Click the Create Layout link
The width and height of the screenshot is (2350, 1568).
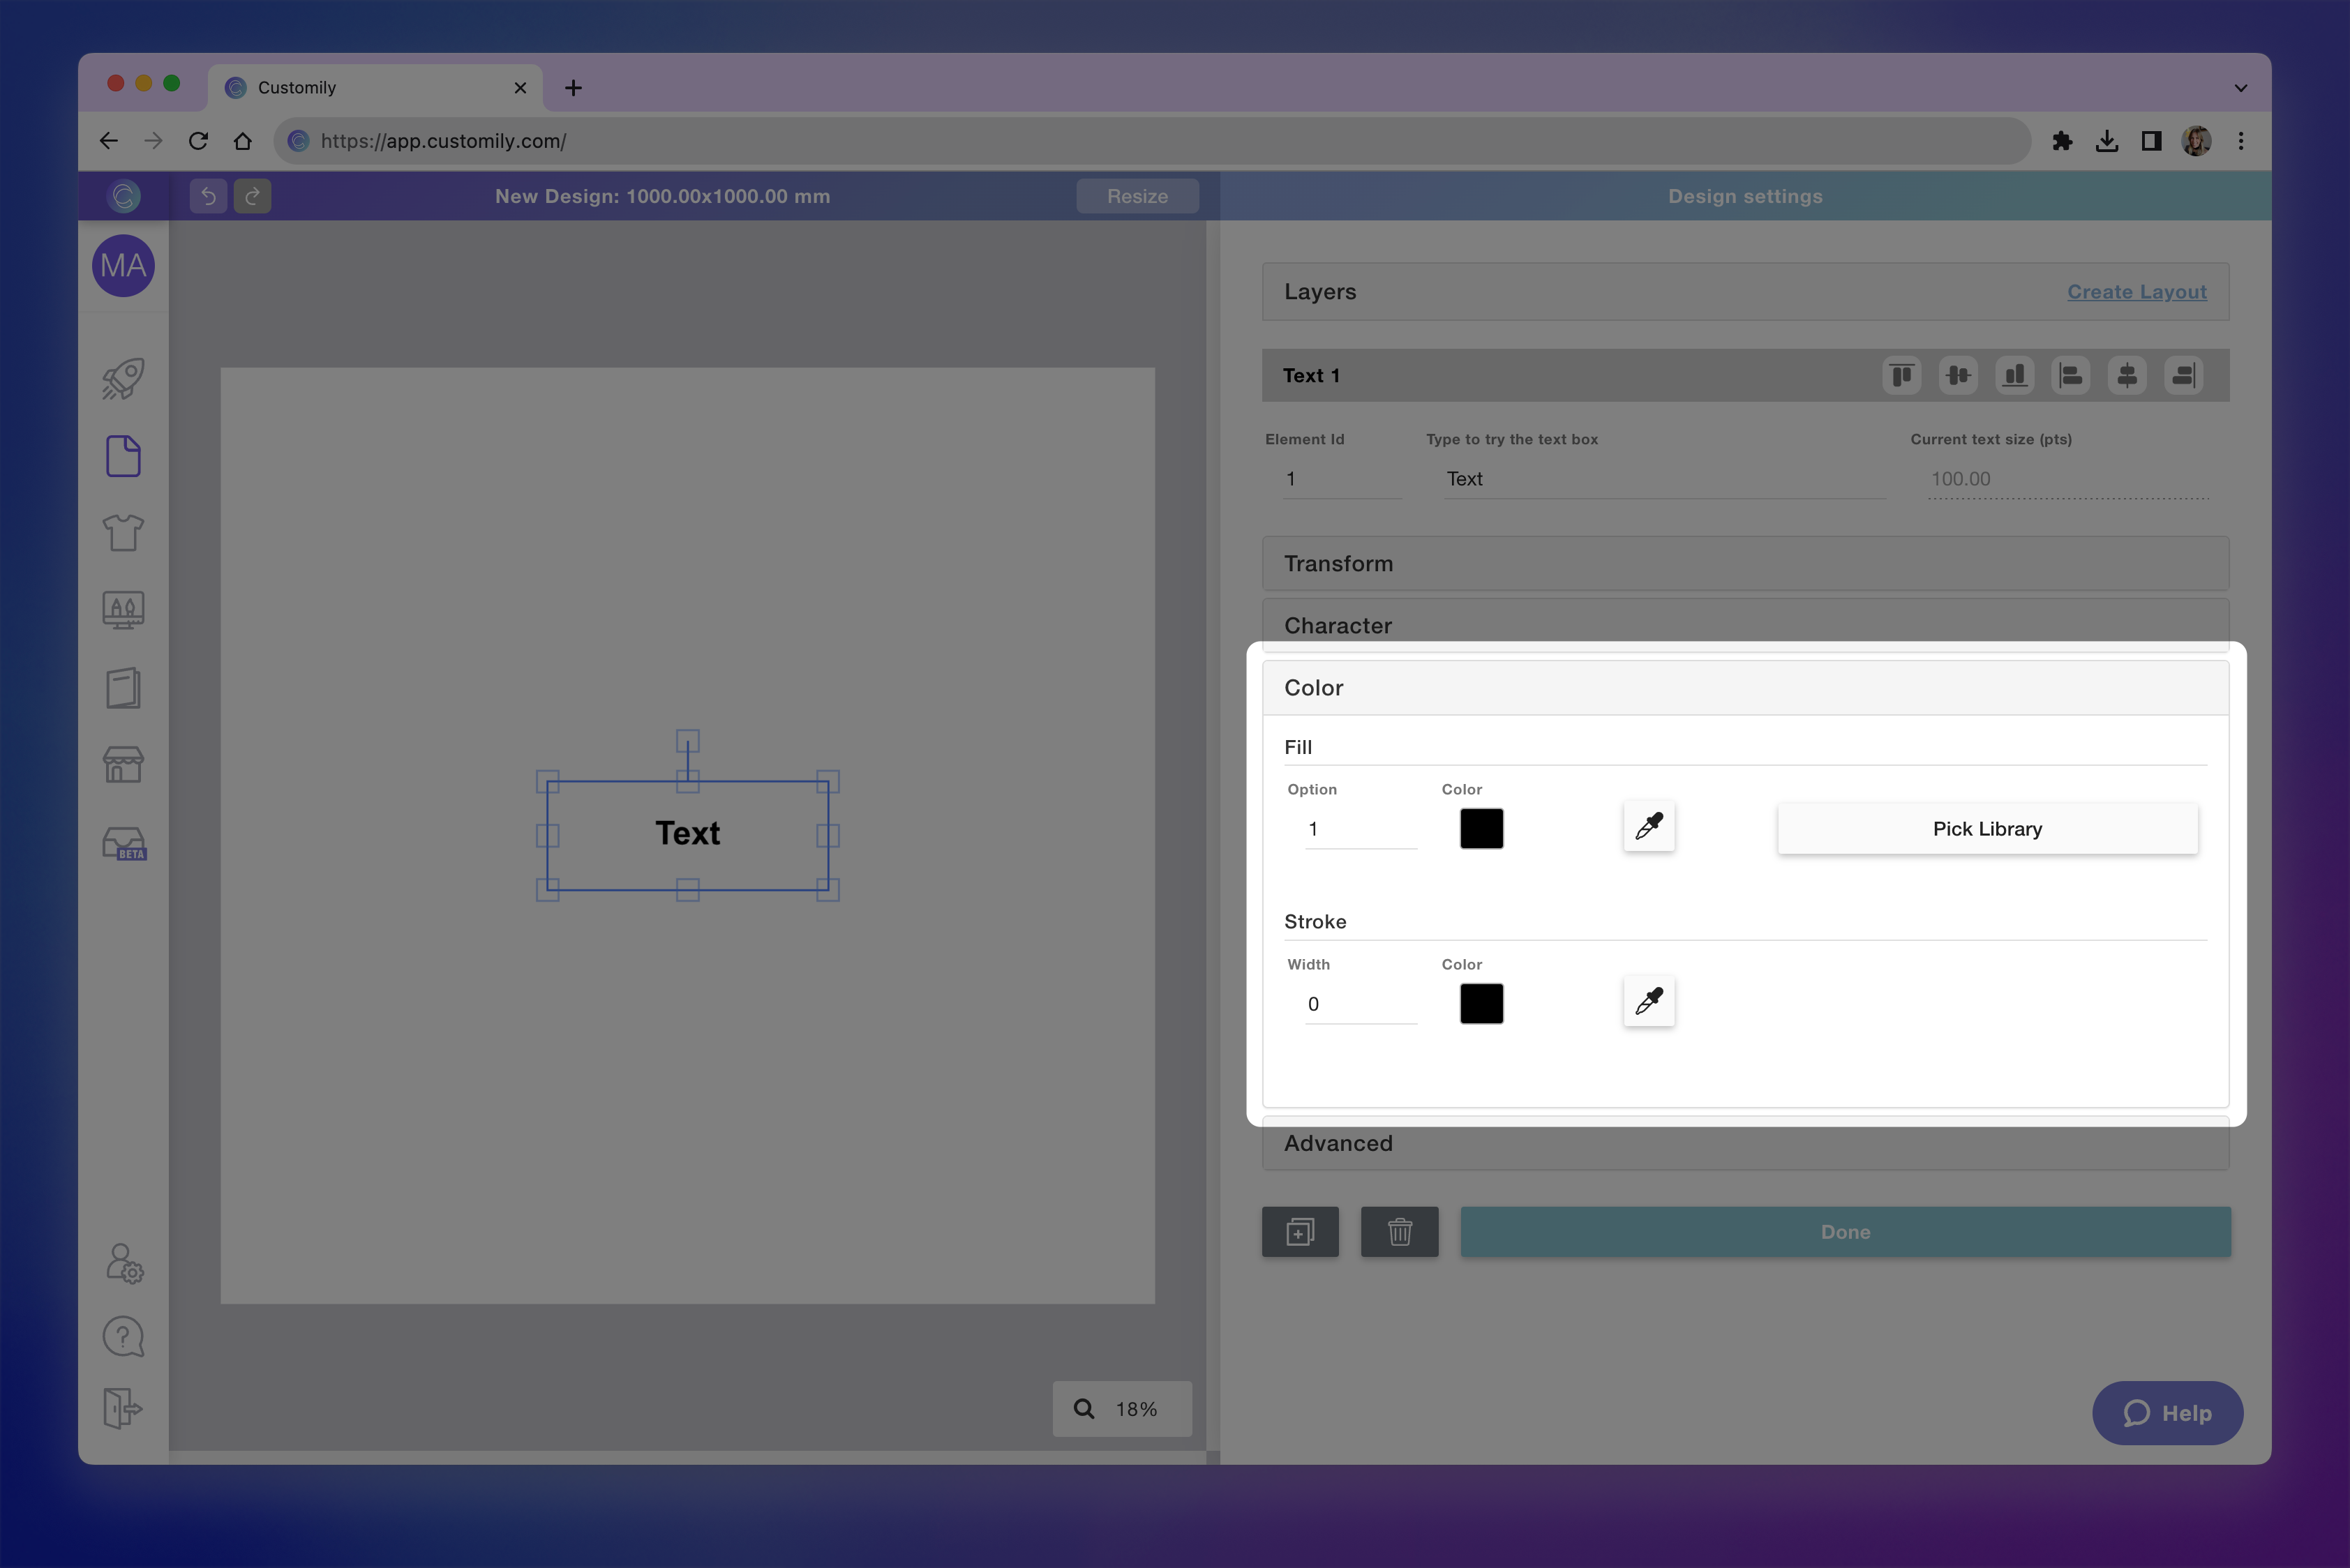(2137, 291)
